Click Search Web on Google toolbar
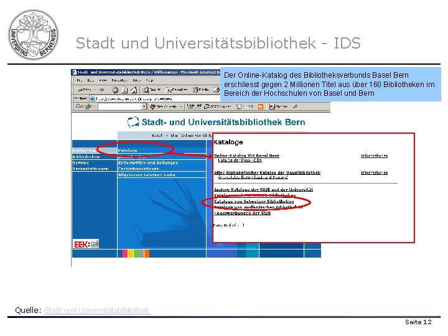Viewport: 448px width, 336px height. (165, 106)
